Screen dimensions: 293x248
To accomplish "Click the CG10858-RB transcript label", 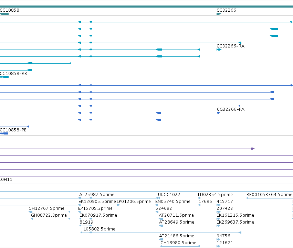I will click(x=13, y=74).
